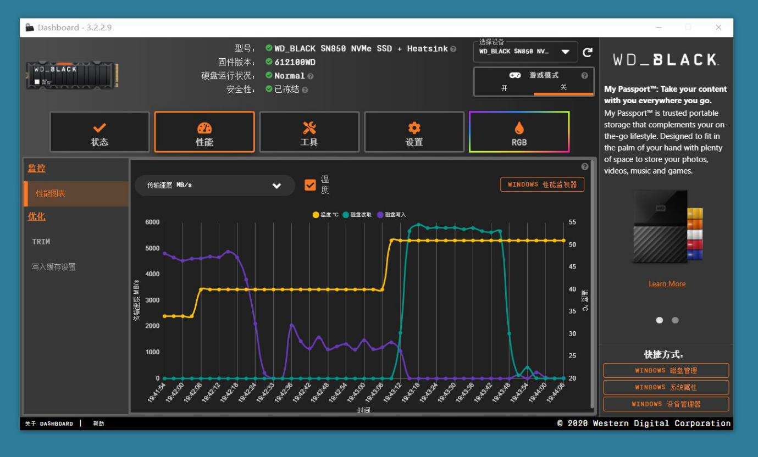Click the refresh device list icon
Image resolution: width=758 pixels, height=457 pixels.
[x=588, y=52]
